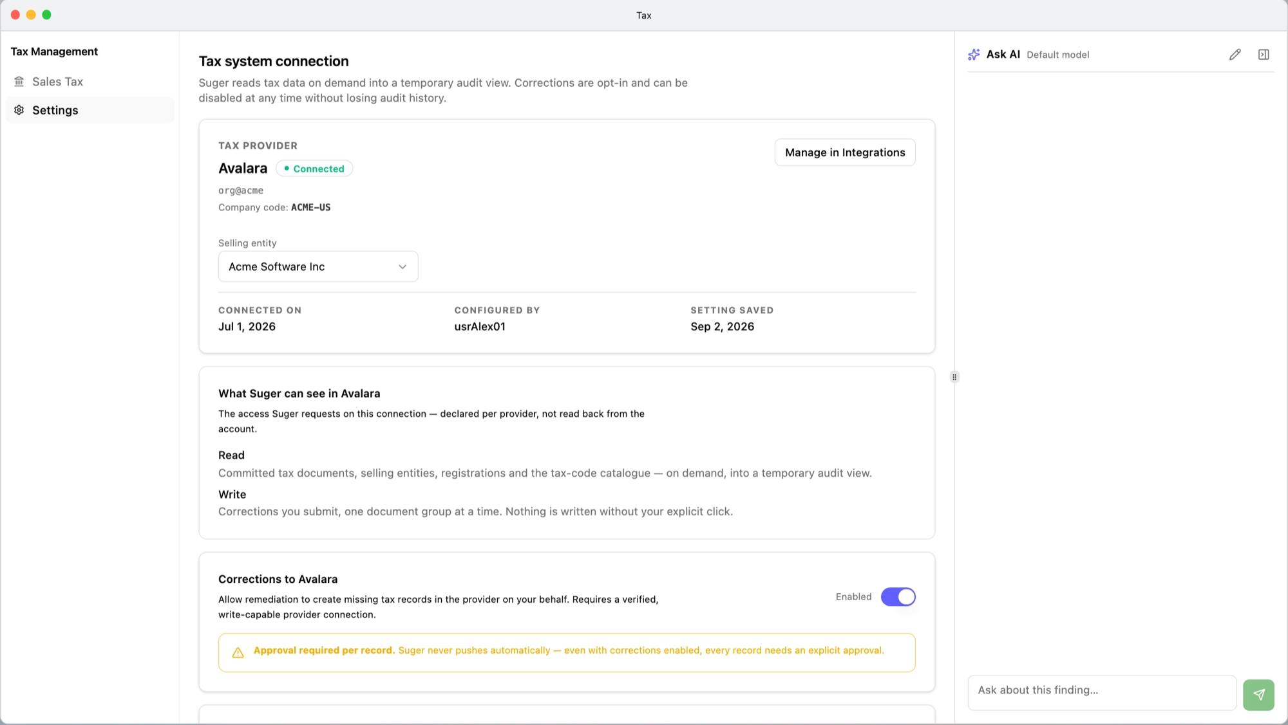
Task: Click the panel resize grip handle
Action: (954, 377)
